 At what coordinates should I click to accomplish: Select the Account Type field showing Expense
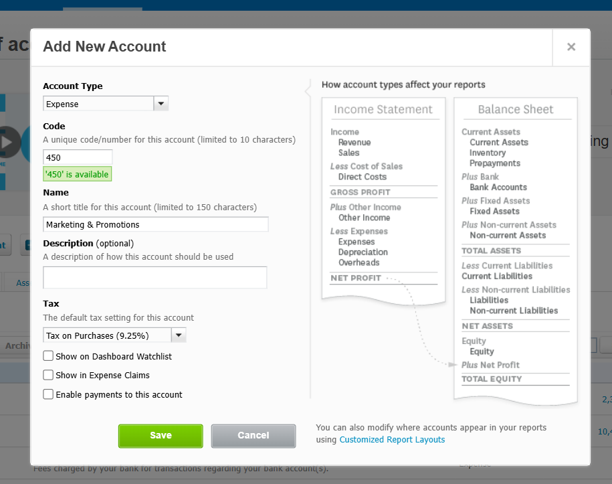tap(98, 104)
